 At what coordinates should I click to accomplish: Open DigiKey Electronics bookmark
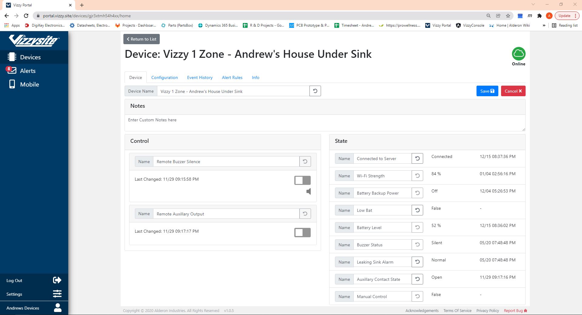point(45,25)
